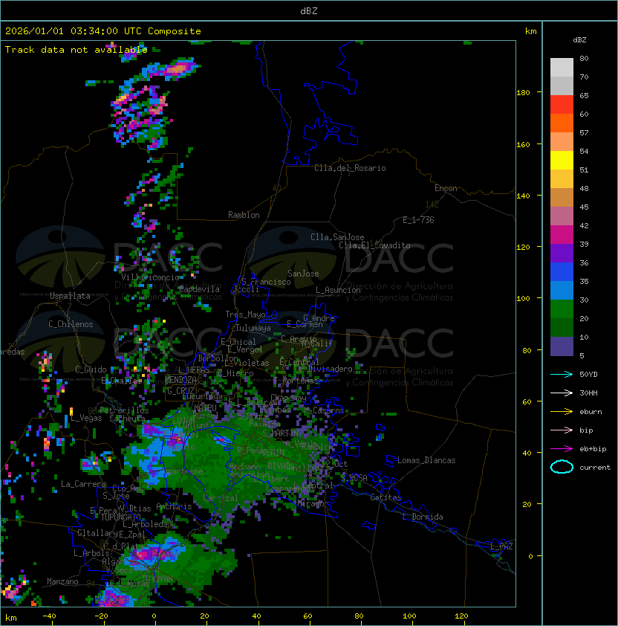Click the yellow eburn arrow legend symbol
The height and width of the screenshot is (626, 618).
562,412
